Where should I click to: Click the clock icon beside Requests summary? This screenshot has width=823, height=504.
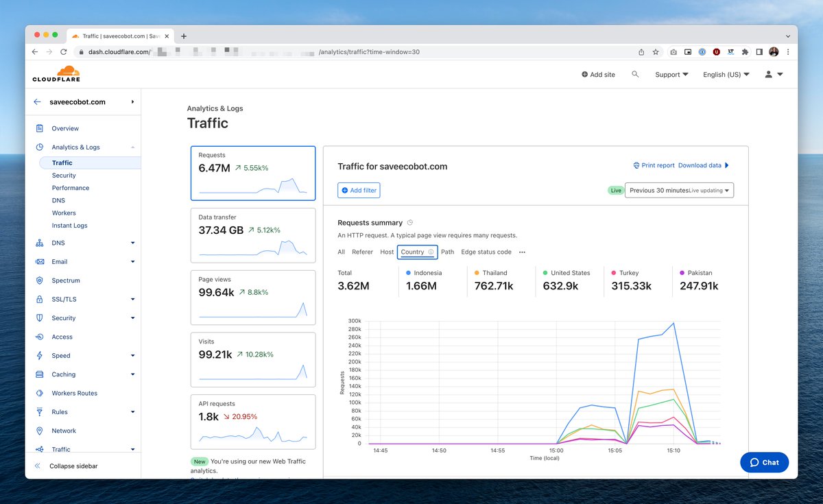(410, 223)
